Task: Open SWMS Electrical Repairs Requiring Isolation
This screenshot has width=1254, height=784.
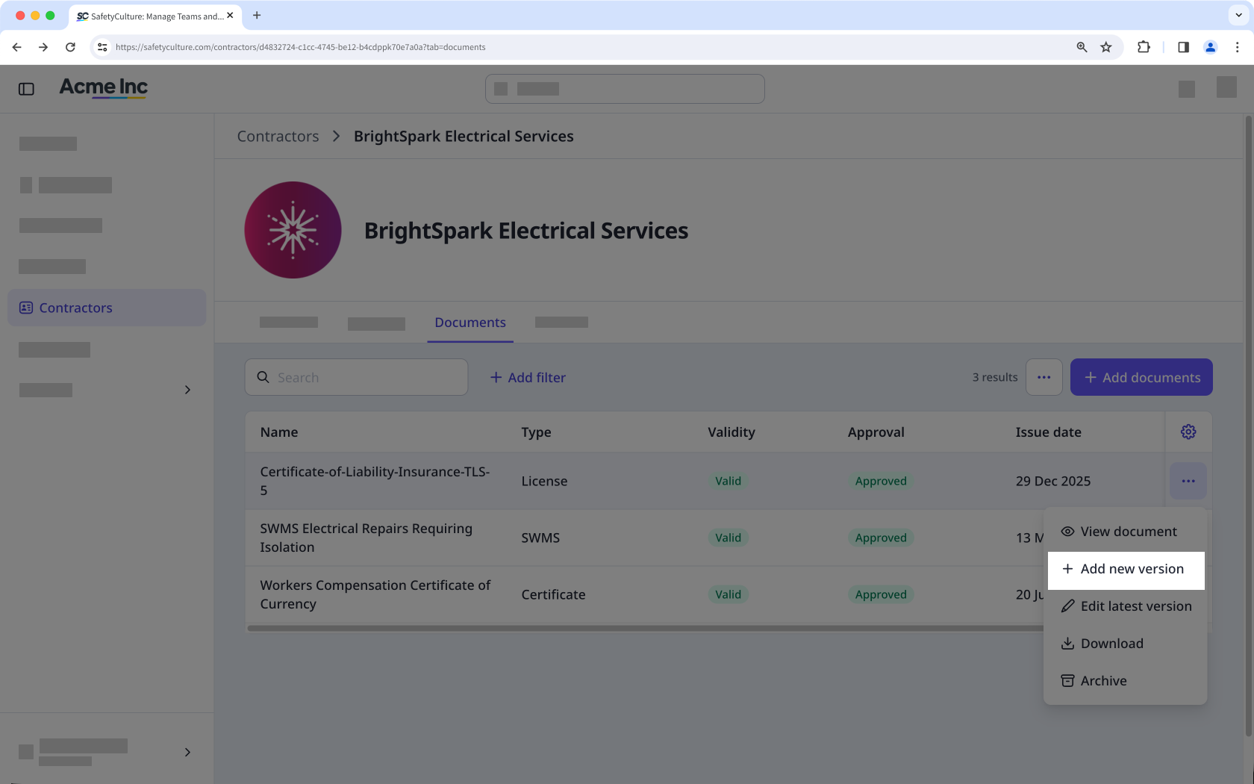Action: (366, 538)
